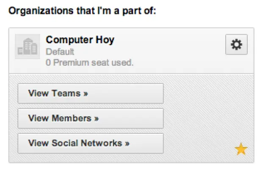This screenshot has width=271, height=177.
Task: Click the chevron after View Members
Action: pos(97,119)
